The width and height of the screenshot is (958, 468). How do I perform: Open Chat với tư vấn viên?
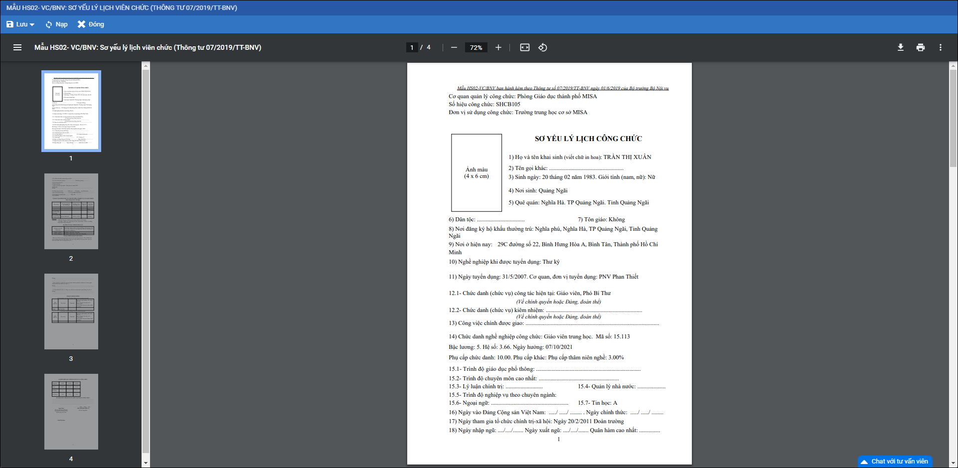895,462
